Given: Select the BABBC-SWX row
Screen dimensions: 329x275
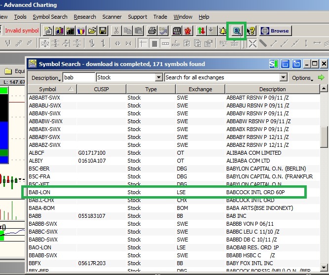Looking at the screenshot, I should [174, 232].
